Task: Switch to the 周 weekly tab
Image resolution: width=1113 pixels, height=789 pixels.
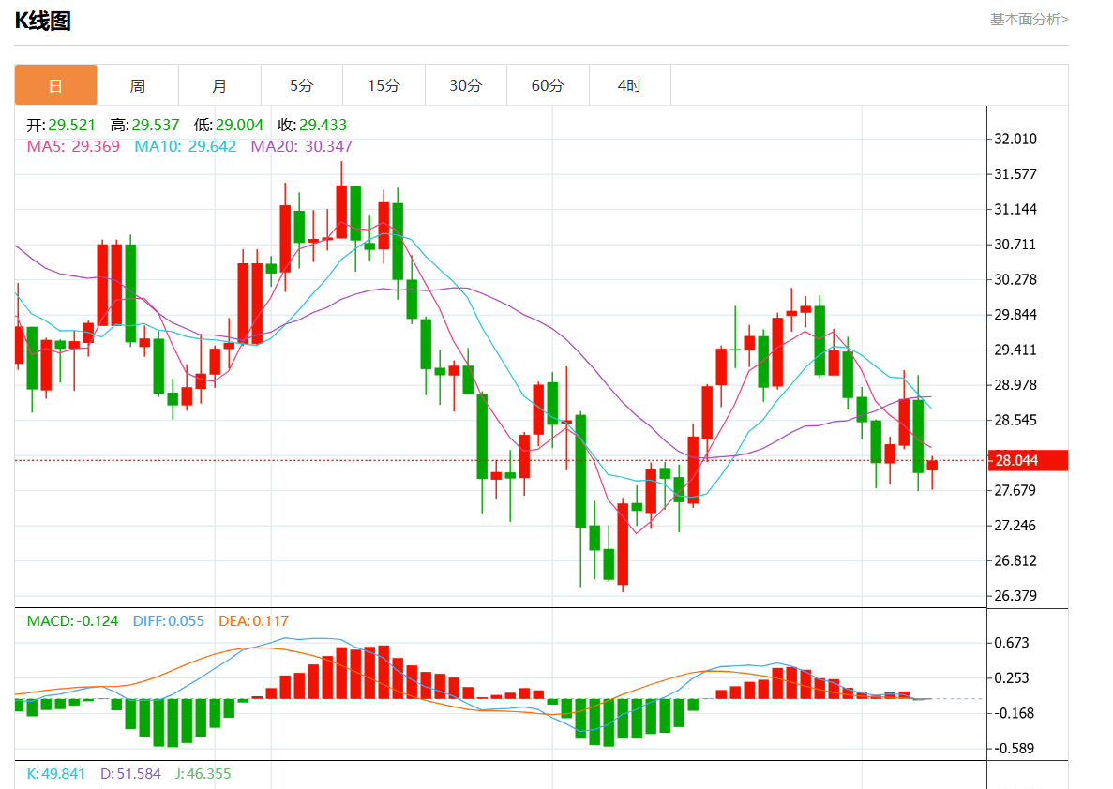Action: tap(138, 85)
